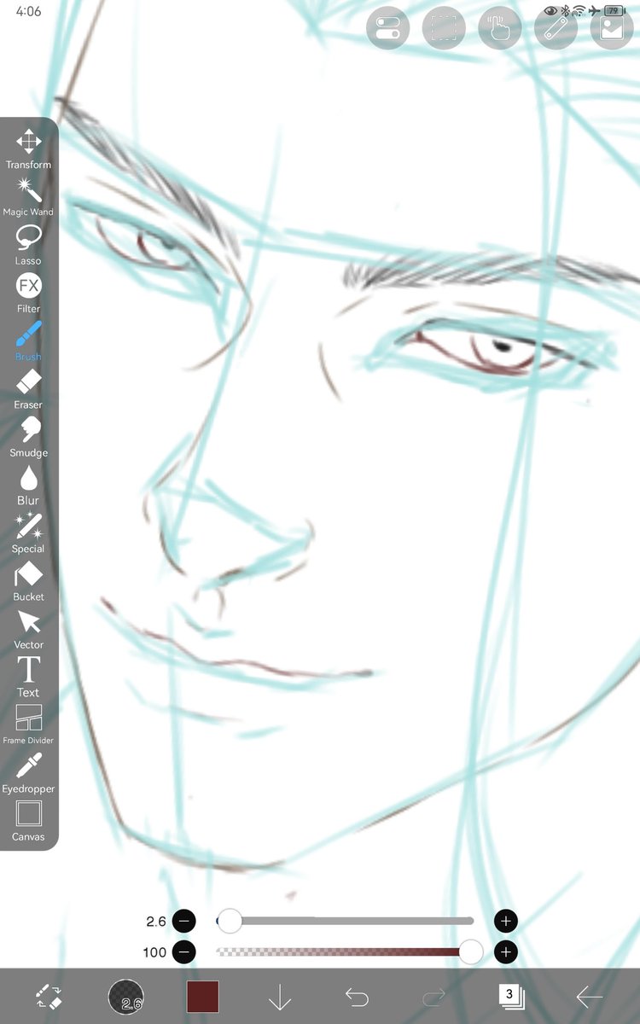Tap the battery indicator showing 79
Image resolution: width=640 pixels, height=1024 pixels.
[614, 11]
